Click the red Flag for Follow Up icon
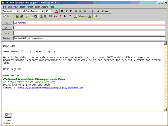 click(x=70, y=16)
